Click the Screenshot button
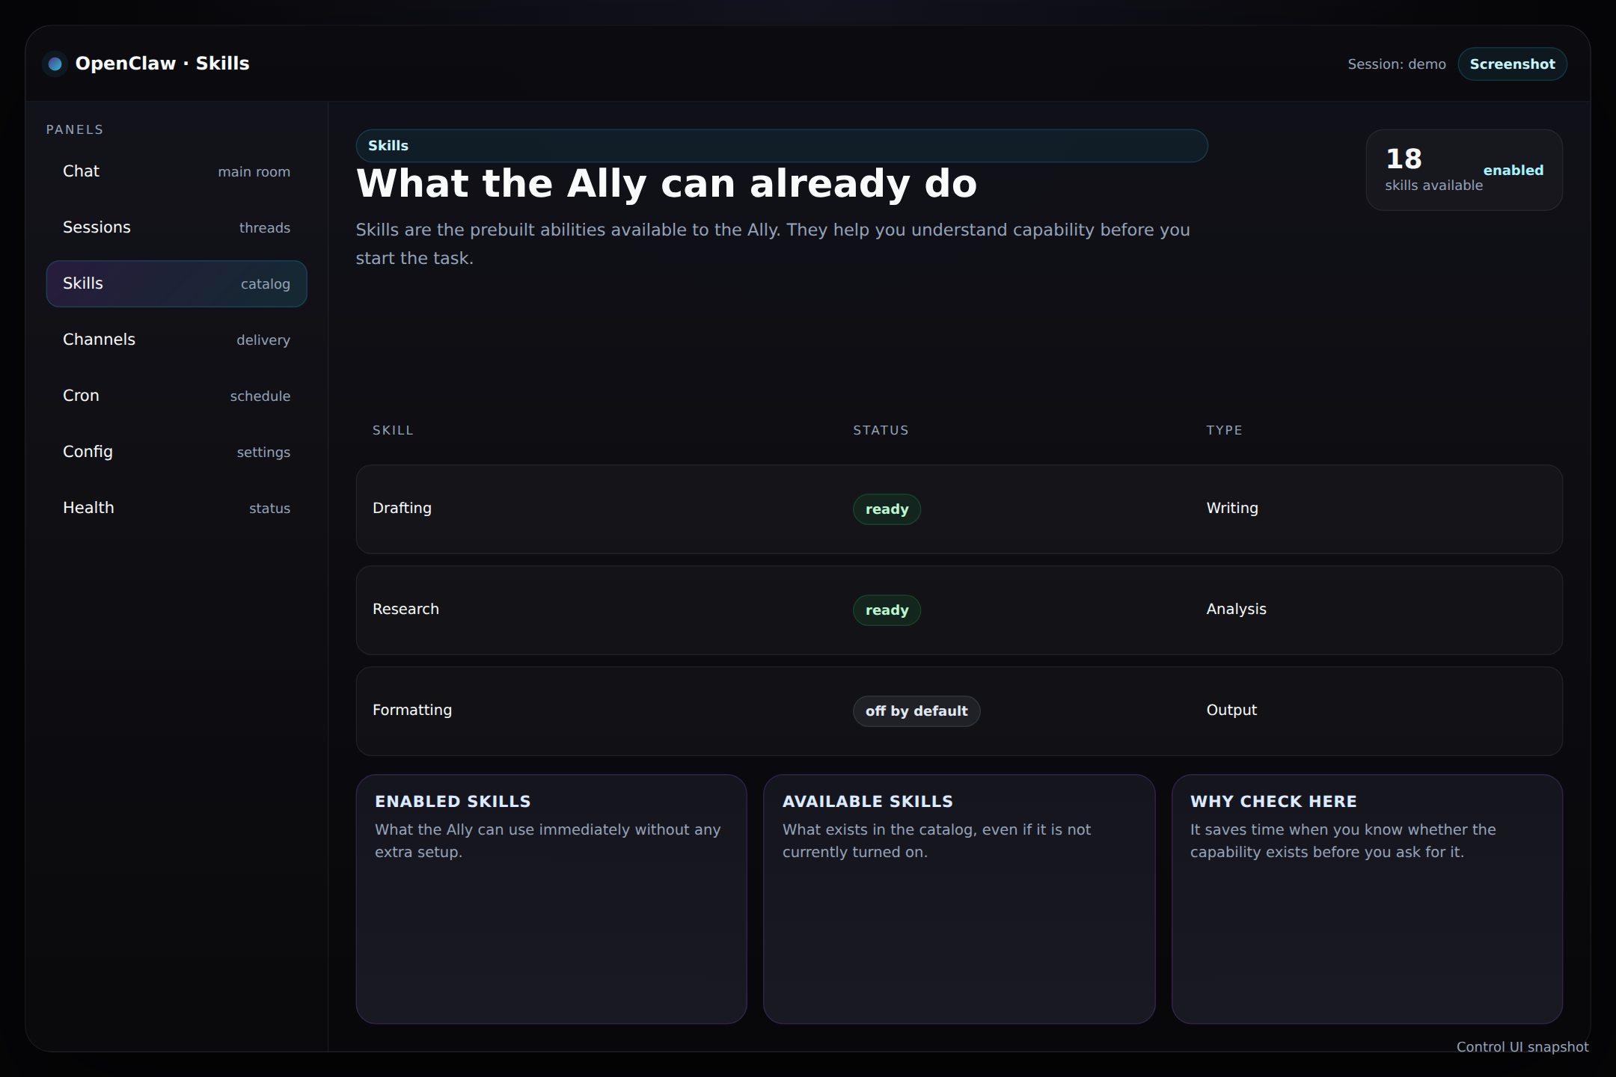This screenshot has width=1616, height=1077. (x=1512, y=64)
